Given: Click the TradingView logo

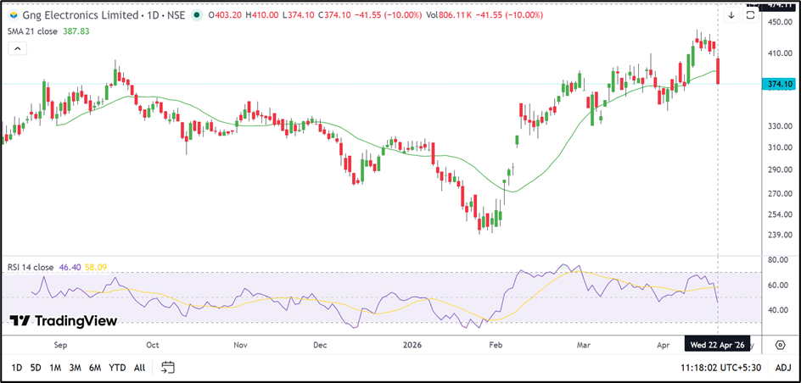Looking at the screenshot, I should tap(63, 321).
